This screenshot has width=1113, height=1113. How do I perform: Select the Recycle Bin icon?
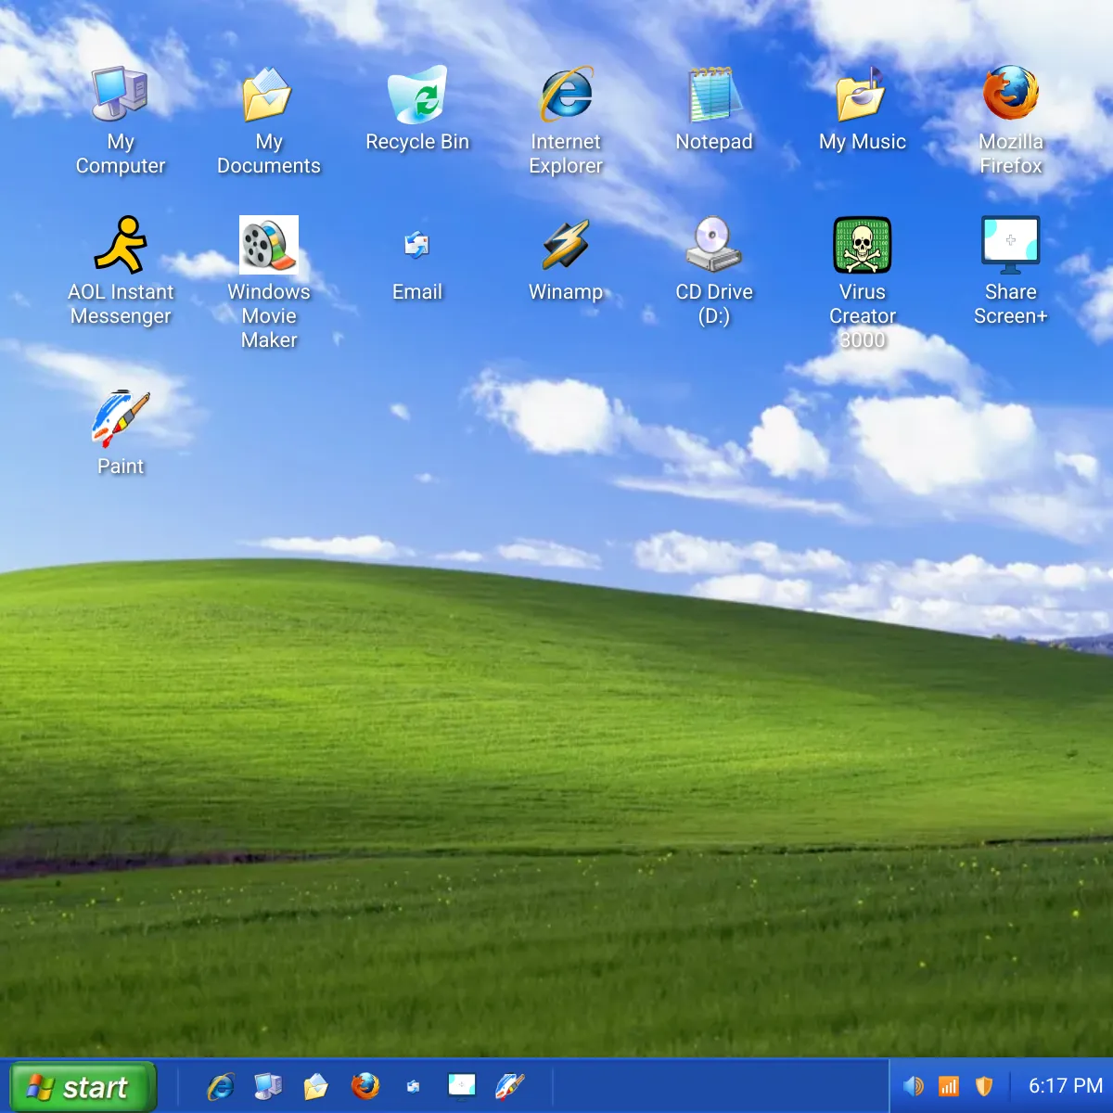(x=417, y=95)
